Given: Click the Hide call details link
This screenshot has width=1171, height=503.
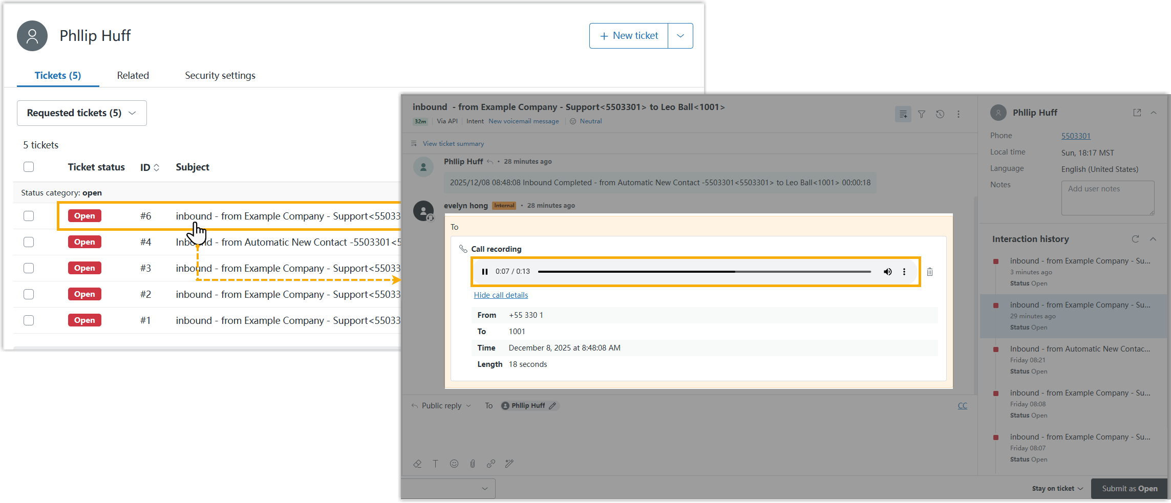Looking at the screenshot, I should [501, 295].
